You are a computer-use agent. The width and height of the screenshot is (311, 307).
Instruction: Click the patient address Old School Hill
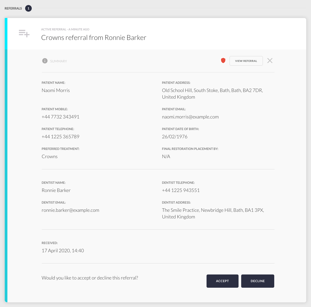[x=212, y=94]
